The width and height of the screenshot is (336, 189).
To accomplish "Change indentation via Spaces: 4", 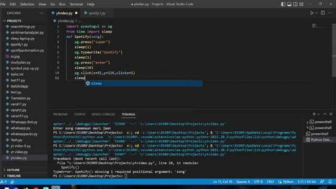I will (243, 182).
